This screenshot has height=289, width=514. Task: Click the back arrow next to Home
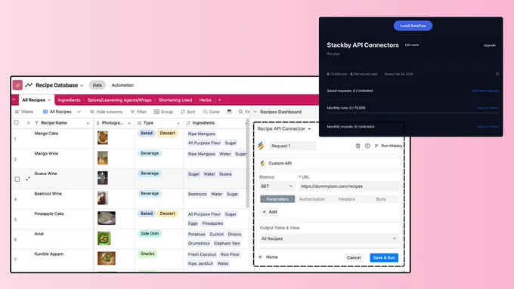tap(261, 257)
